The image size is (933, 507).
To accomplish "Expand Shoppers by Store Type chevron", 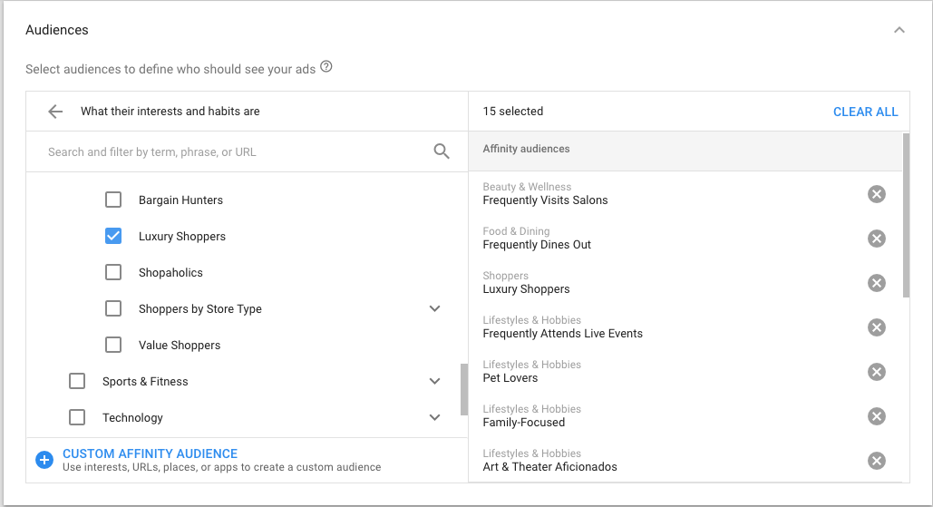I will pyautogui.click(x=435, y=309).
